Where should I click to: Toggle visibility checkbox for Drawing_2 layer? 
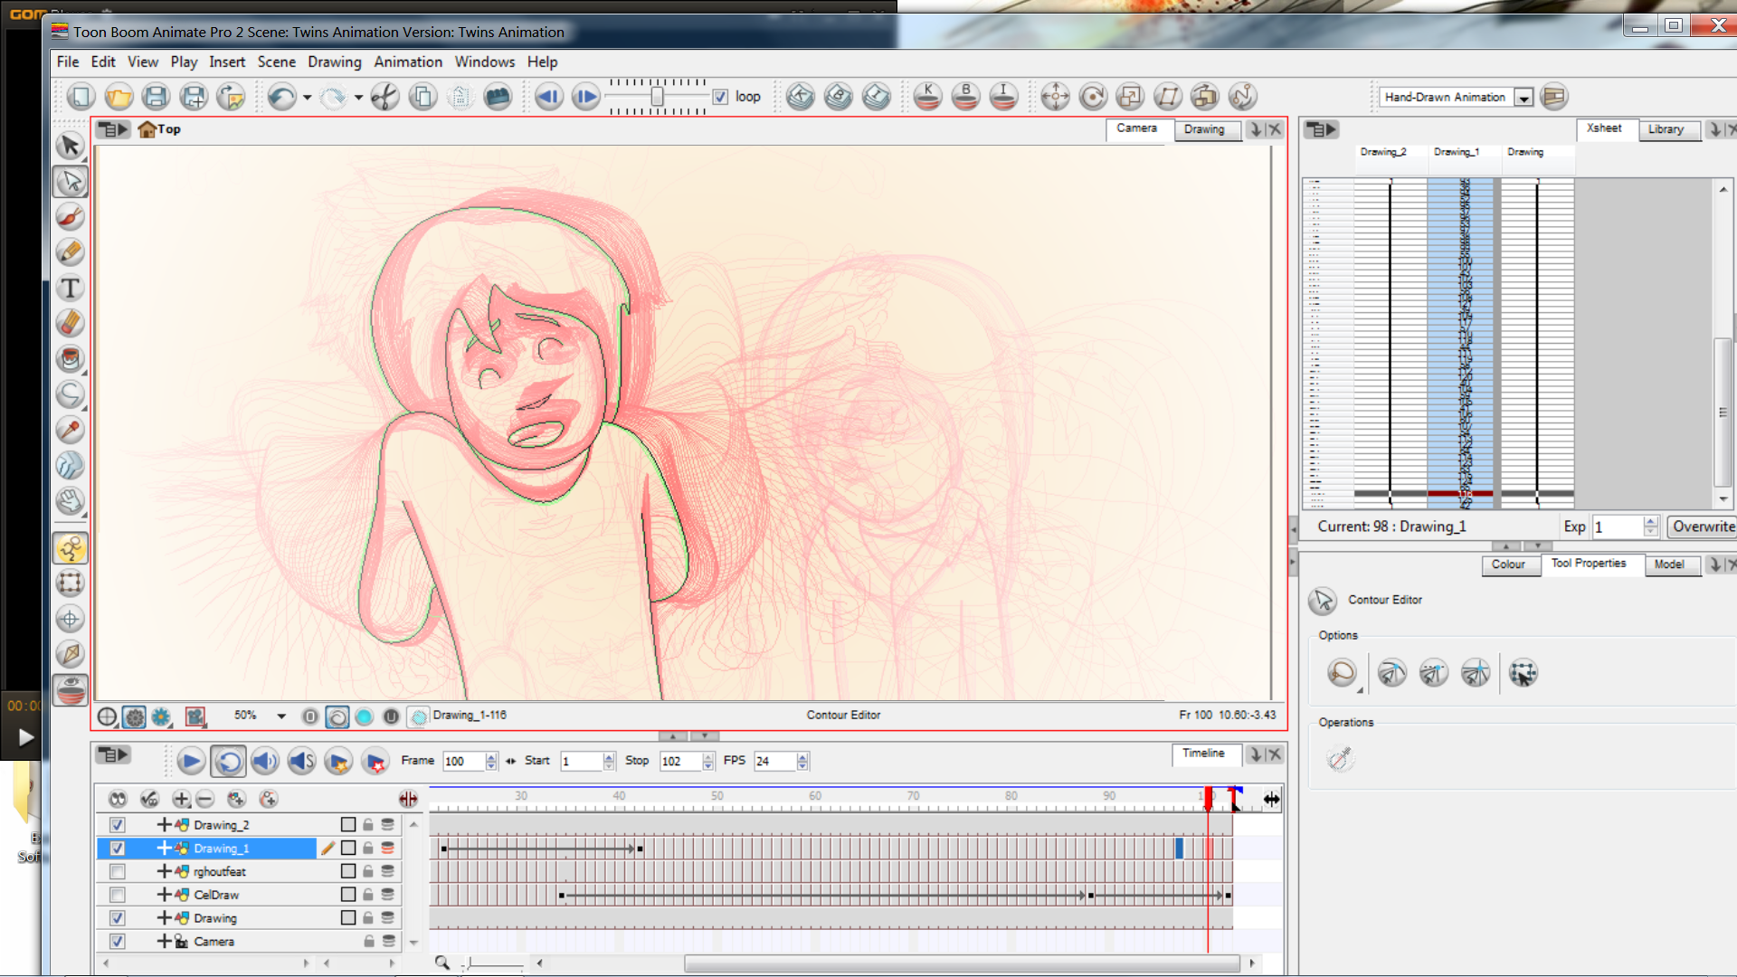118,825
